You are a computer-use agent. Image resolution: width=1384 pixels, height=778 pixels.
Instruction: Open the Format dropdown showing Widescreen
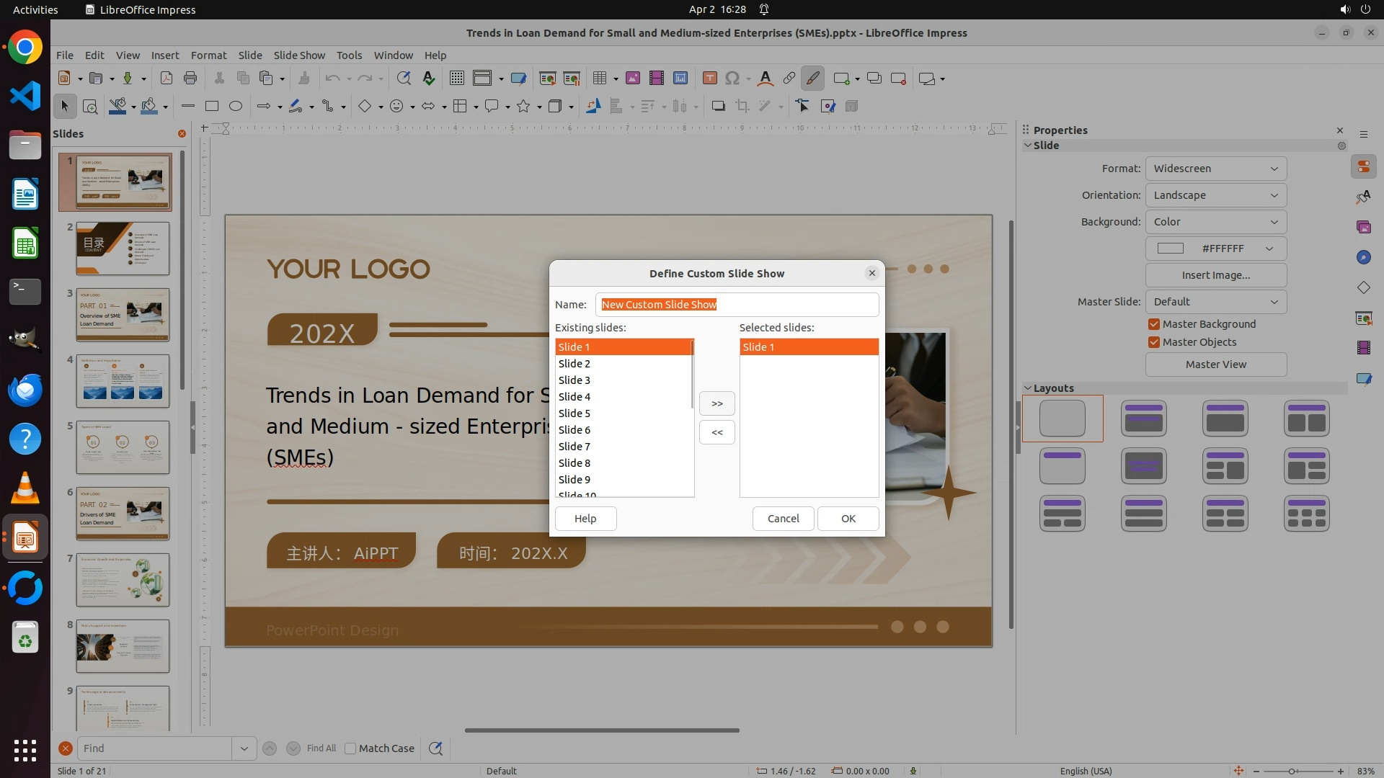click(x=1215, y=169)
